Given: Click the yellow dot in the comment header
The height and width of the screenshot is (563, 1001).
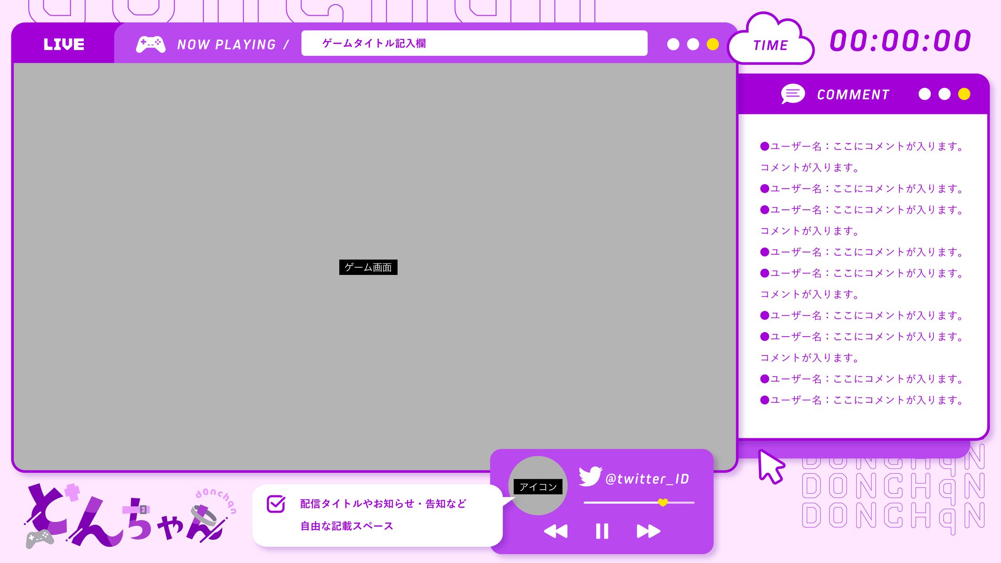Looking at the screenshot, I should pos(964,94).
